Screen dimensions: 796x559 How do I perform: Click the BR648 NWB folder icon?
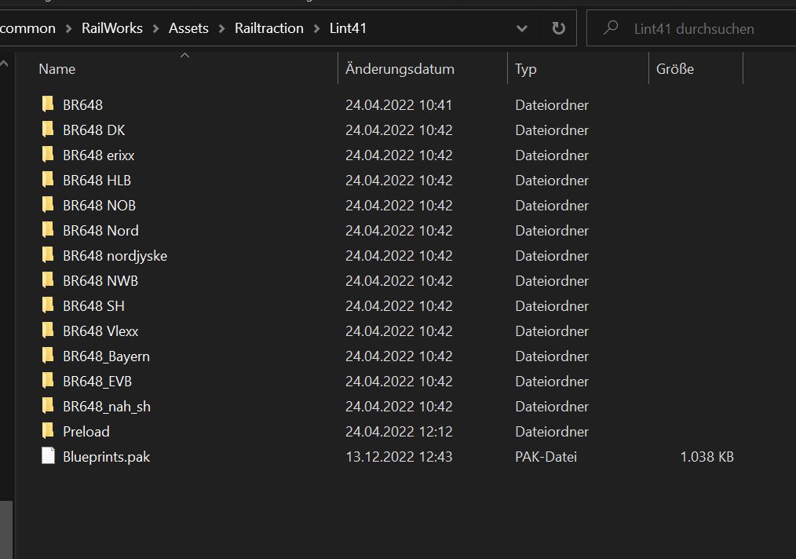pos(49,280)
